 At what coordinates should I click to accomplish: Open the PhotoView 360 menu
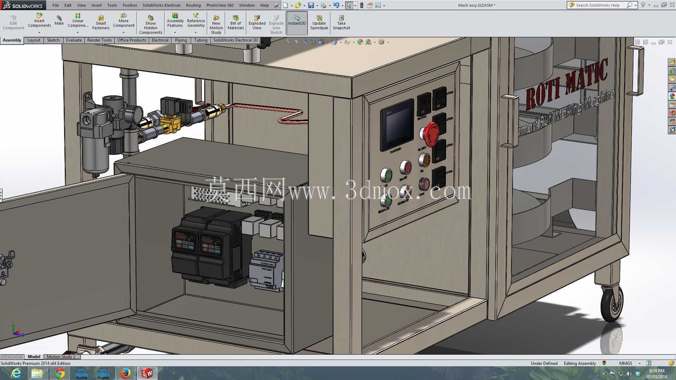point(220,5)
